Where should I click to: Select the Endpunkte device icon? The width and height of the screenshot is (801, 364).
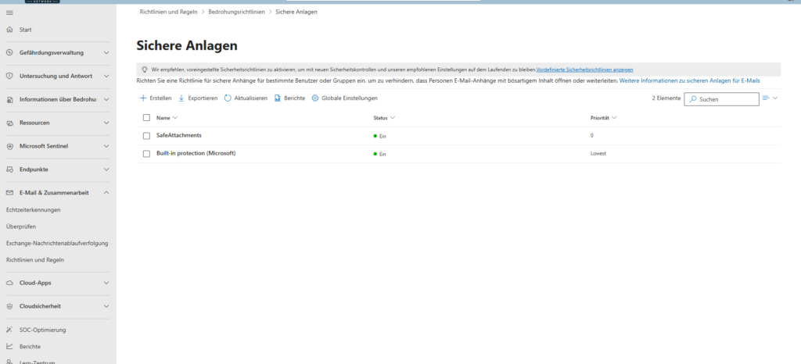click(x=9, y=170)
